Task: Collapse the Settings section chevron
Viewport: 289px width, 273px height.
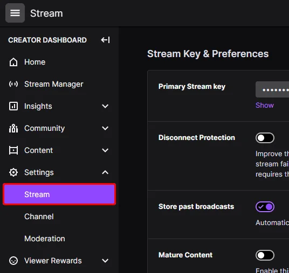Action: [x=105, y=172]
